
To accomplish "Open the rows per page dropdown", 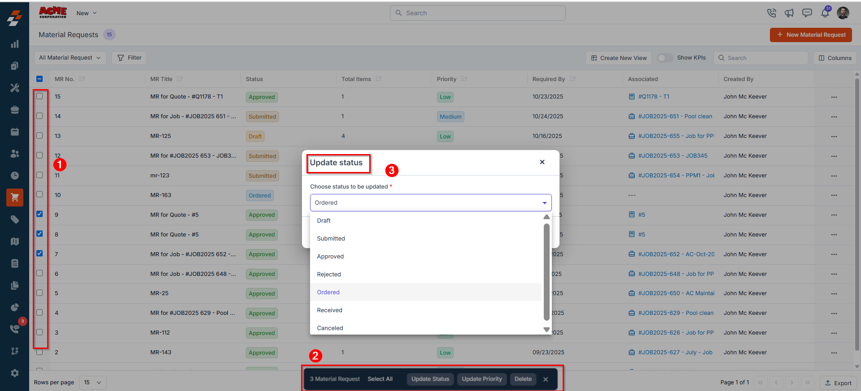I will pos(92,382).
